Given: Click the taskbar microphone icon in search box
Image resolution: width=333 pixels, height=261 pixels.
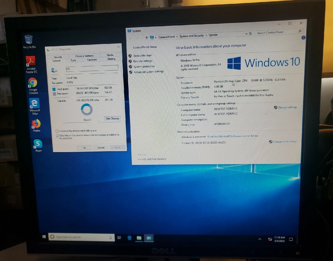Looking at the screenshot, I should tap(110, 237).
